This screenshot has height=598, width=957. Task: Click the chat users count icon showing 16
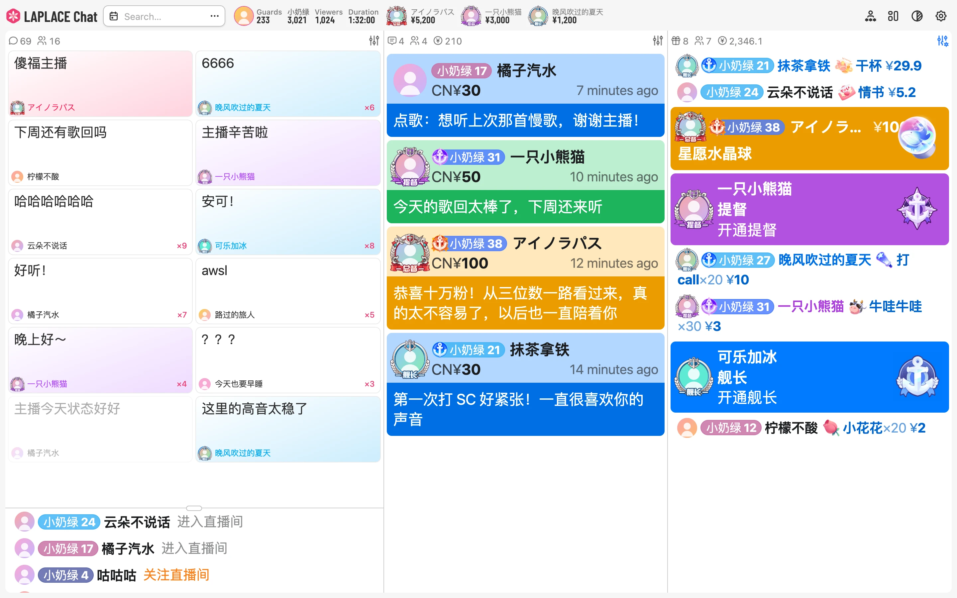tap(42, 41)
